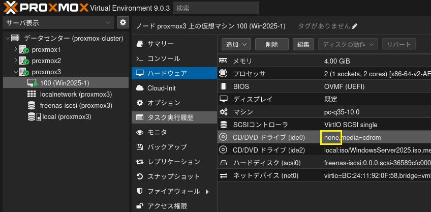Open the バックアップ tab
This screenshot has height=212, width=431.
point(174,147)
